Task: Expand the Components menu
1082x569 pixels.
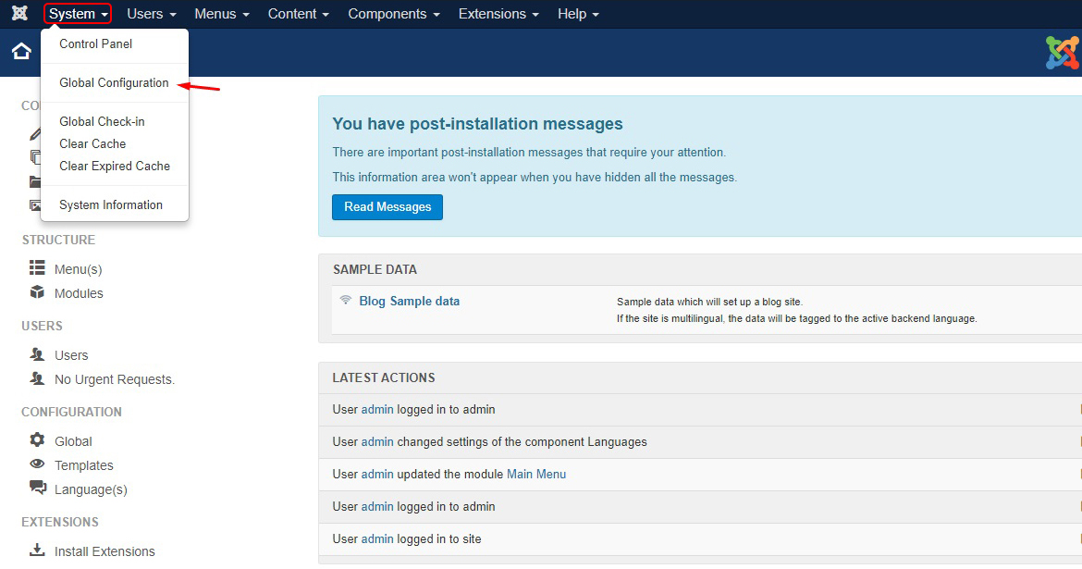Action: [393, 14]
